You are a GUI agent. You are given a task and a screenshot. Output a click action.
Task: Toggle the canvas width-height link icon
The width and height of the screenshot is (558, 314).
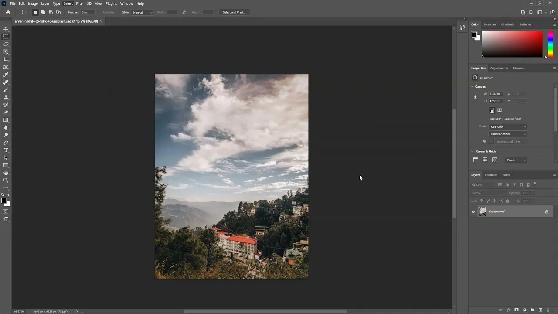pos(475,97)
